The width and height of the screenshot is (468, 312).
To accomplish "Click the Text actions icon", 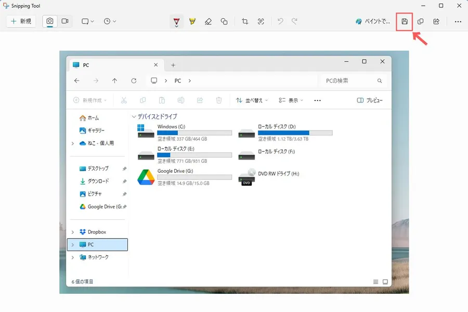I will point(261,21).
